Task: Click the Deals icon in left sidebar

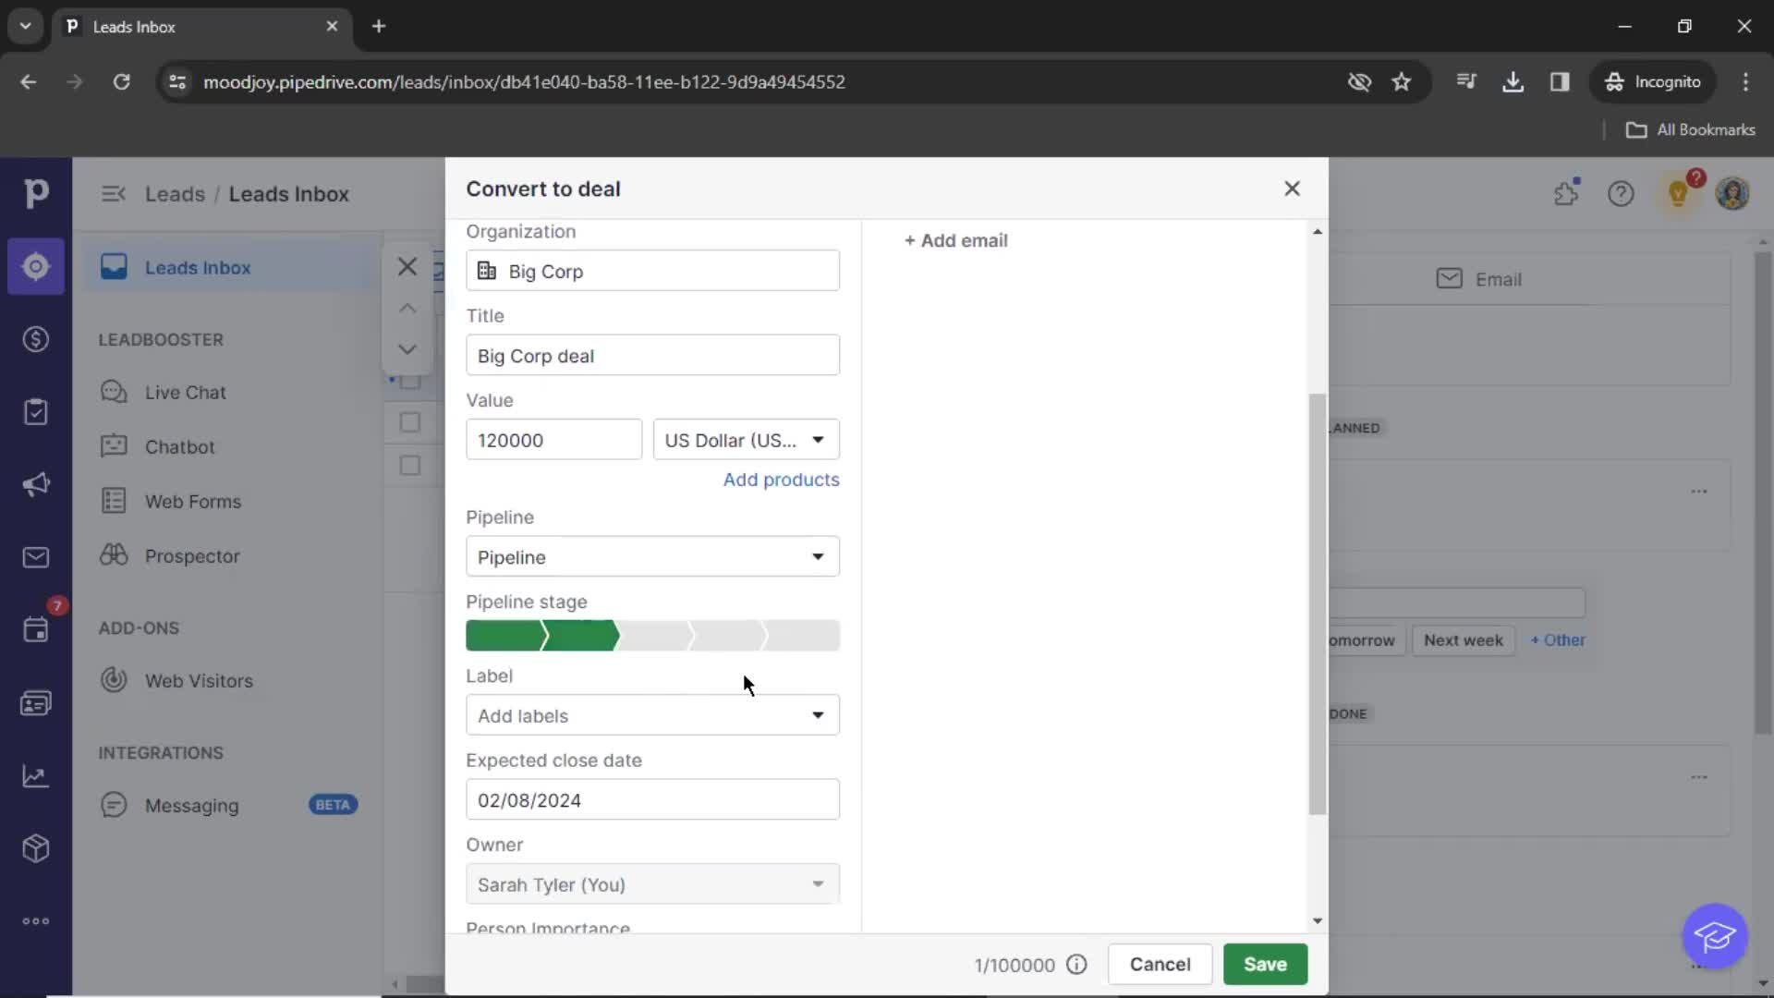Action: pyautogui.click(x=34, y=339)
